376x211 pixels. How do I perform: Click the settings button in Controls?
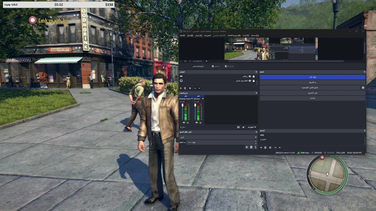[x=313, y=98]
